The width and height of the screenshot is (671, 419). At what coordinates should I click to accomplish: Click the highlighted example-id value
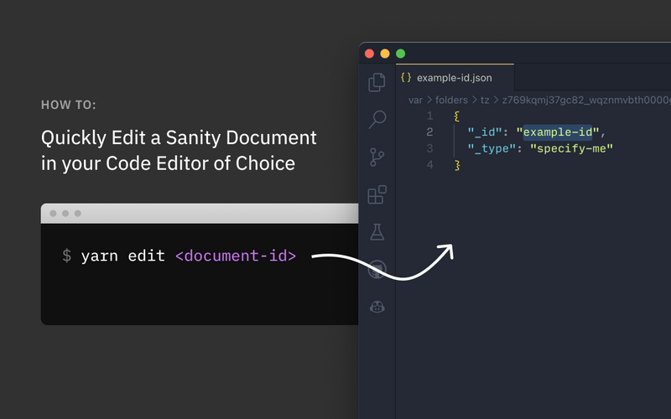(558, 132)
